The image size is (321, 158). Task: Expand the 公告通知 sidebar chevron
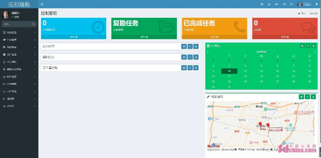(35, 62)
